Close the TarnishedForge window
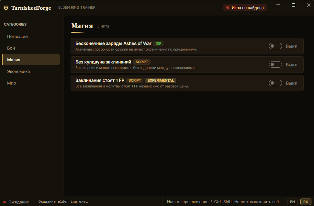 point(308,5)
